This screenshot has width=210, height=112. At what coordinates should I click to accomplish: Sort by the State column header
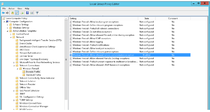(x=147, y=18)
